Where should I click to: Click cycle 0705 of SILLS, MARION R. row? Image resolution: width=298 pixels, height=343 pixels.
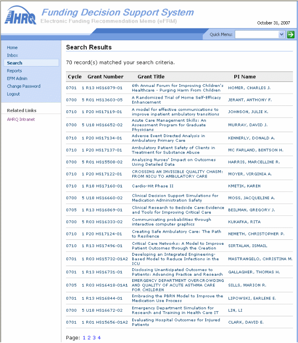(71, 285)
